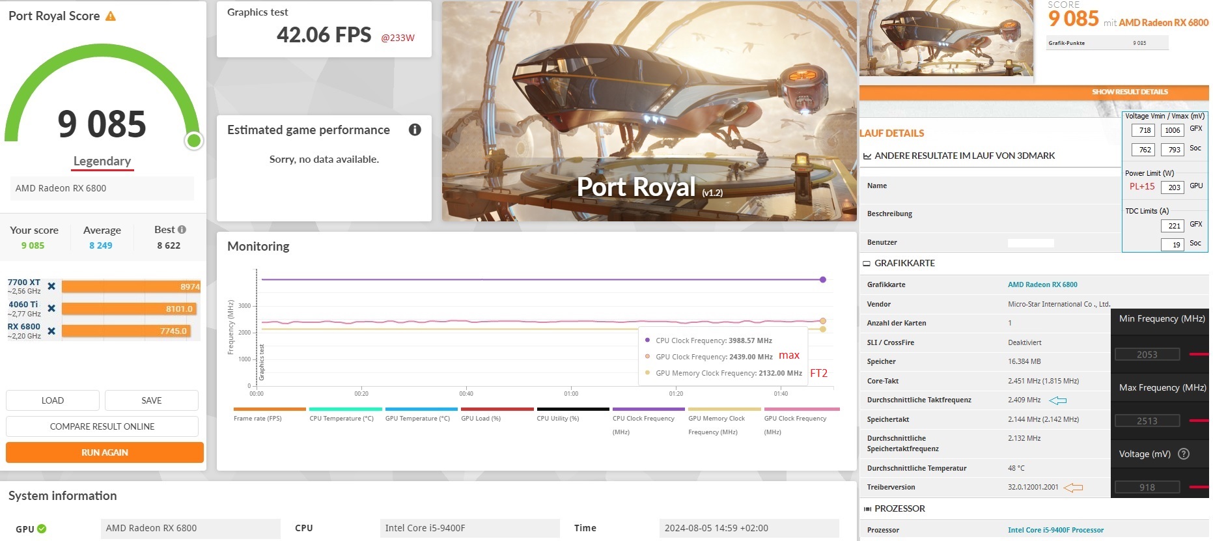Image resolution: width=1213 pixels, height=541 pixels.
Task: Remove the 4060 Ti comparison with its X
Action: coord(51,309)
